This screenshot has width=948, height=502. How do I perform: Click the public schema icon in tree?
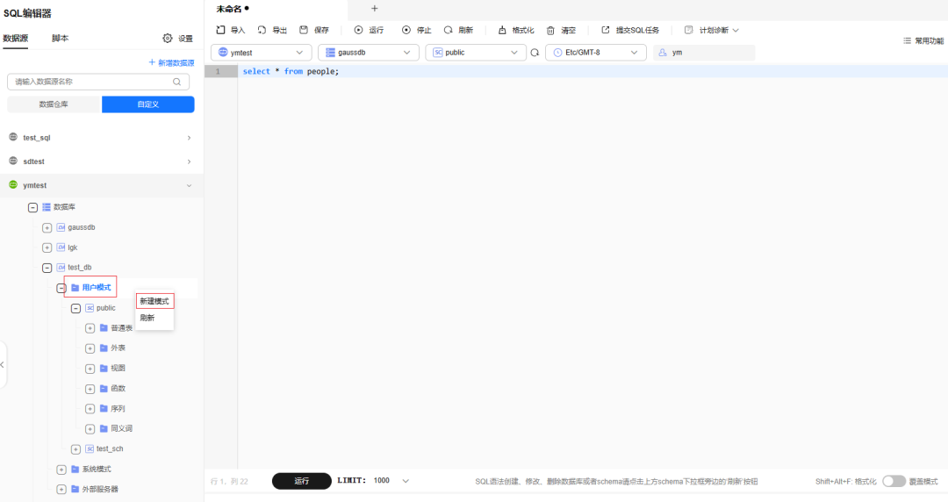pyautogui.click(x=90, y=308)
